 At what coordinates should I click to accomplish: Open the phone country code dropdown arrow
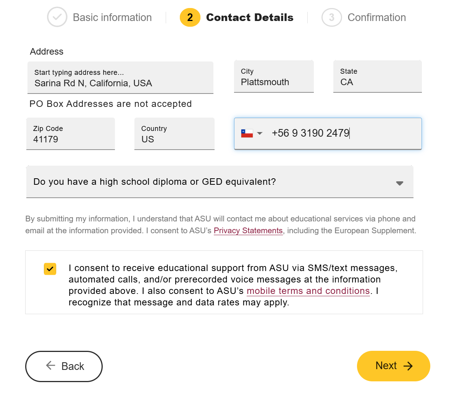point(260,133)
